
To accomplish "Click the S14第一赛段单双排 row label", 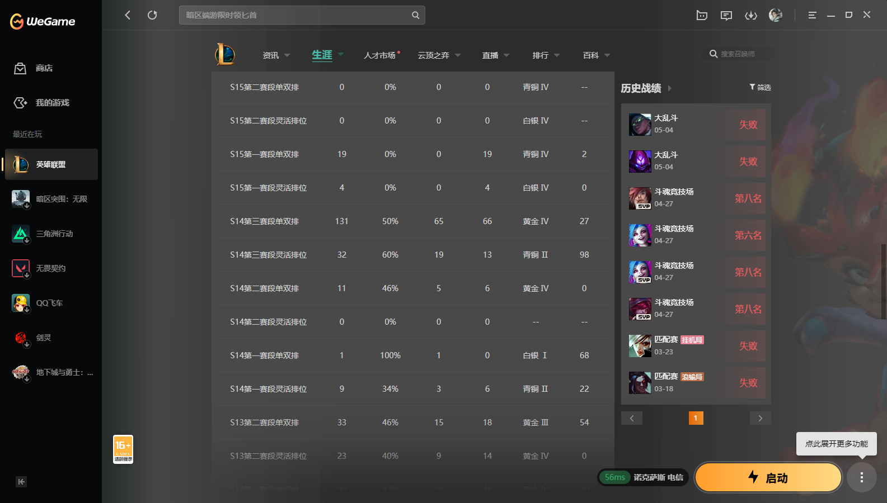I will (265, 355).
